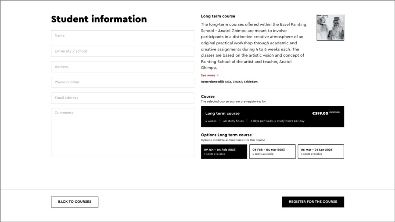Click the Rotterdamsedijk 417A address text
The width and height of the screenshot is (395, 222).
[229, 82]
